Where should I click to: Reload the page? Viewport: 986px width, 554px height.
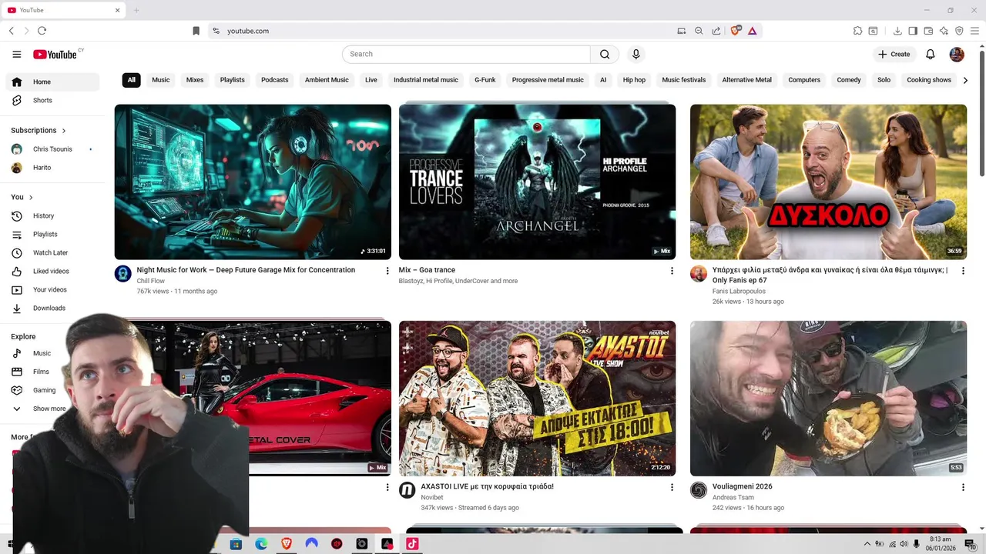coord(42,31)
